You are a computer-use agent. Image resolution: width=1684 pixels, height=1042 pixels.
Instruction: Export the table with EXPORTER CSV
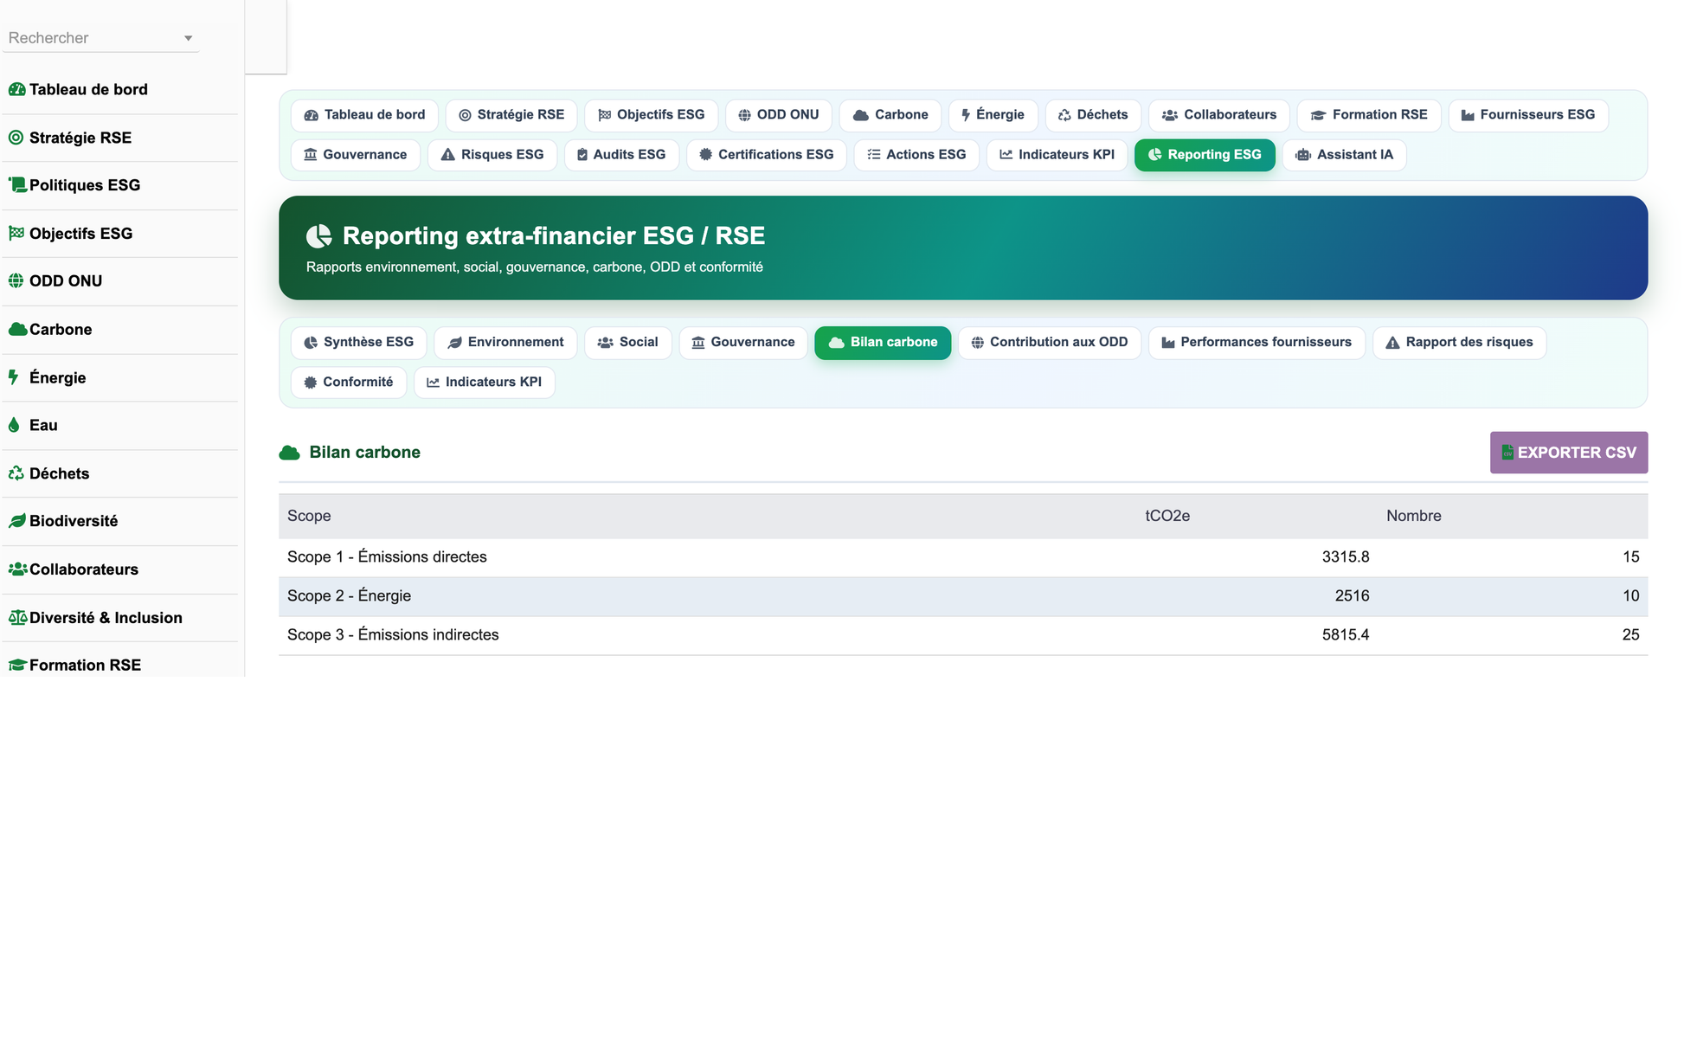click(1569, 453)
